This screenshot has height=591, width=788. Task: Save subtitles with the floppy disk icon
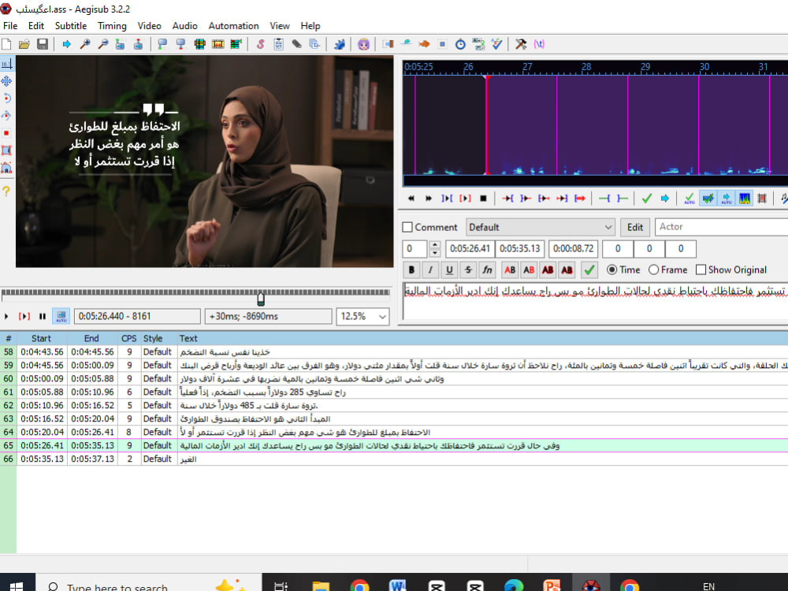43,44
